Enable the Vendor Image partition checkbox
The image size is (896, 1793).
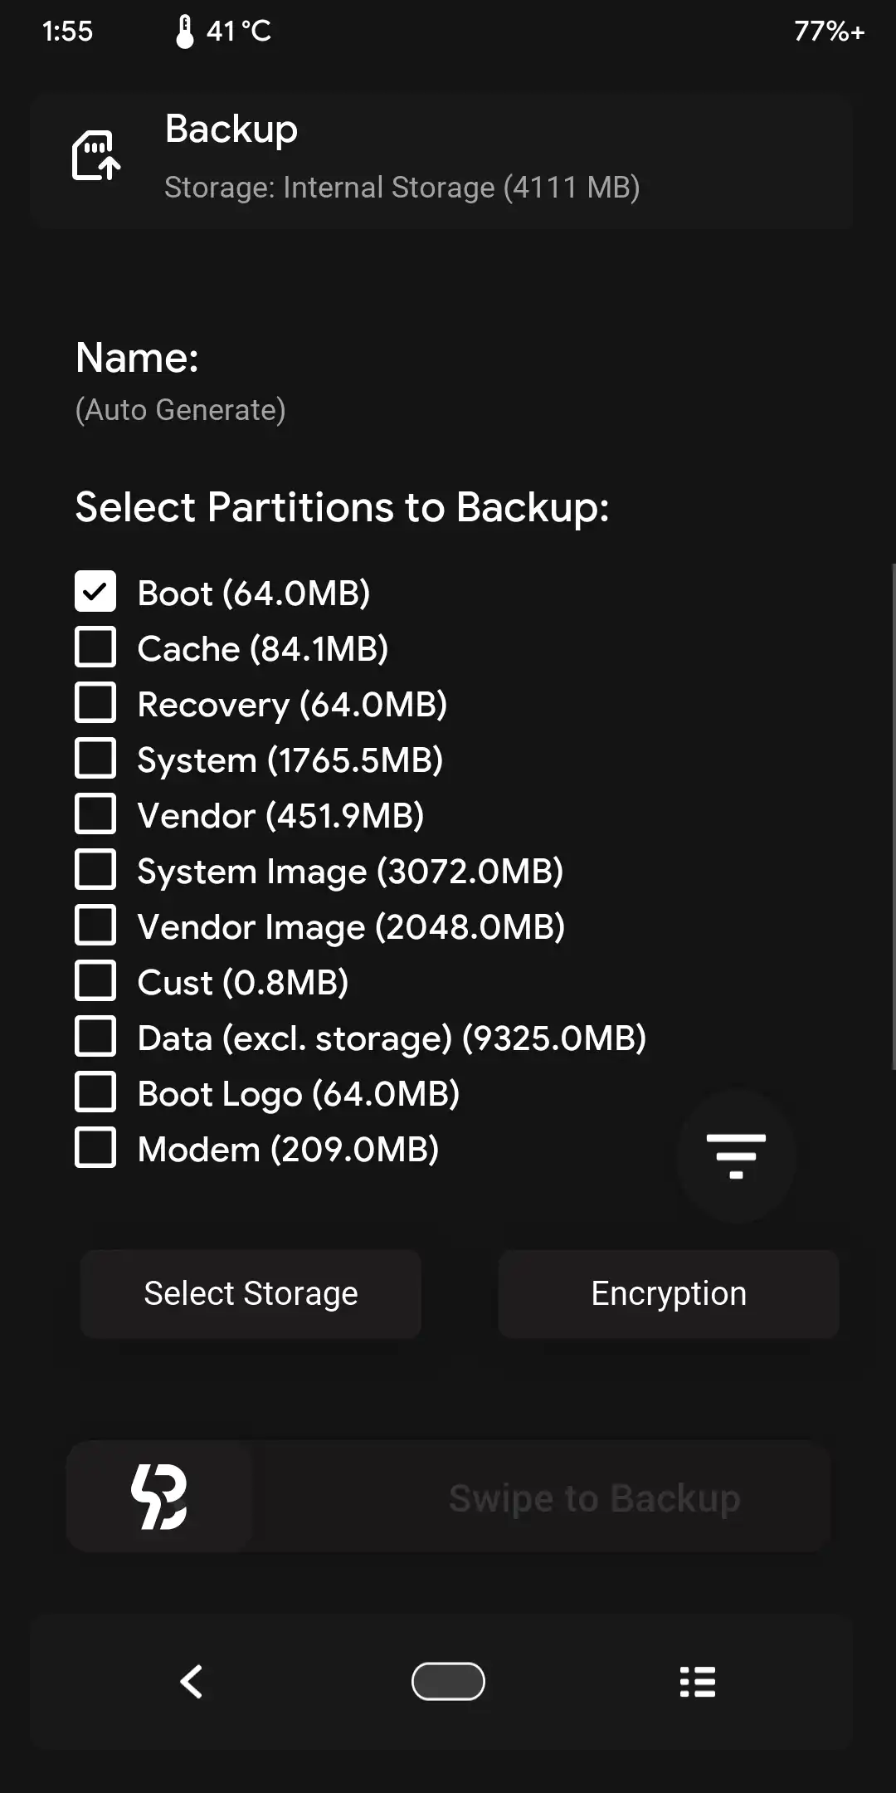point(95,926)
